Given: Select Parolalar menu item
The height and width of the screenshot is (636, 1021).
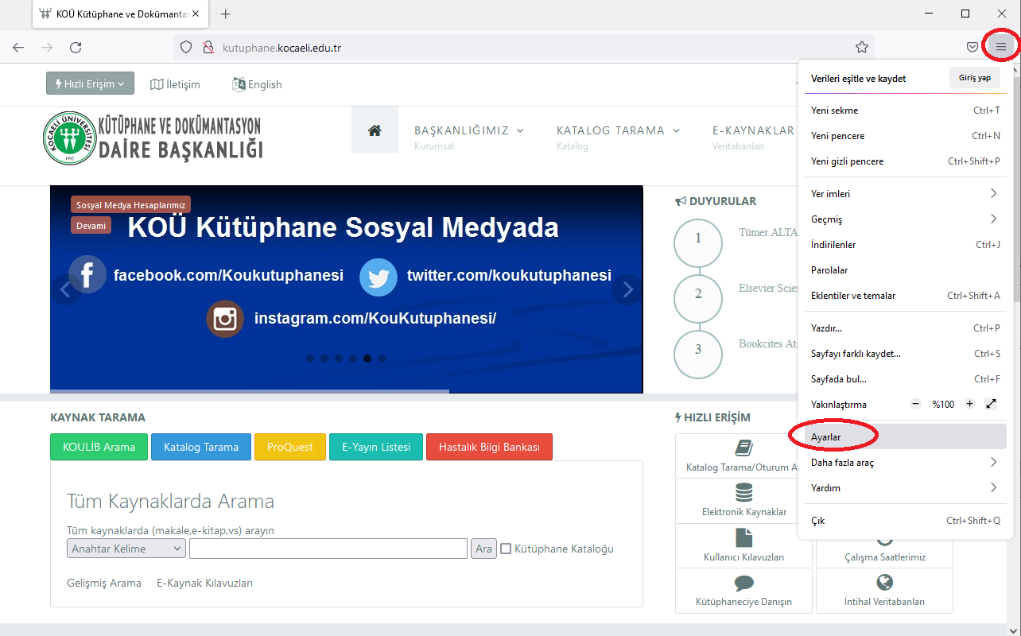Looking at the screenshot, I should point(905,270).
